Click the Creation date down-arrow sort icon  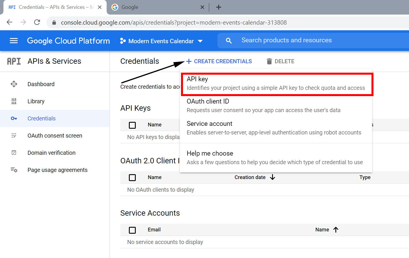click(272, 177)
